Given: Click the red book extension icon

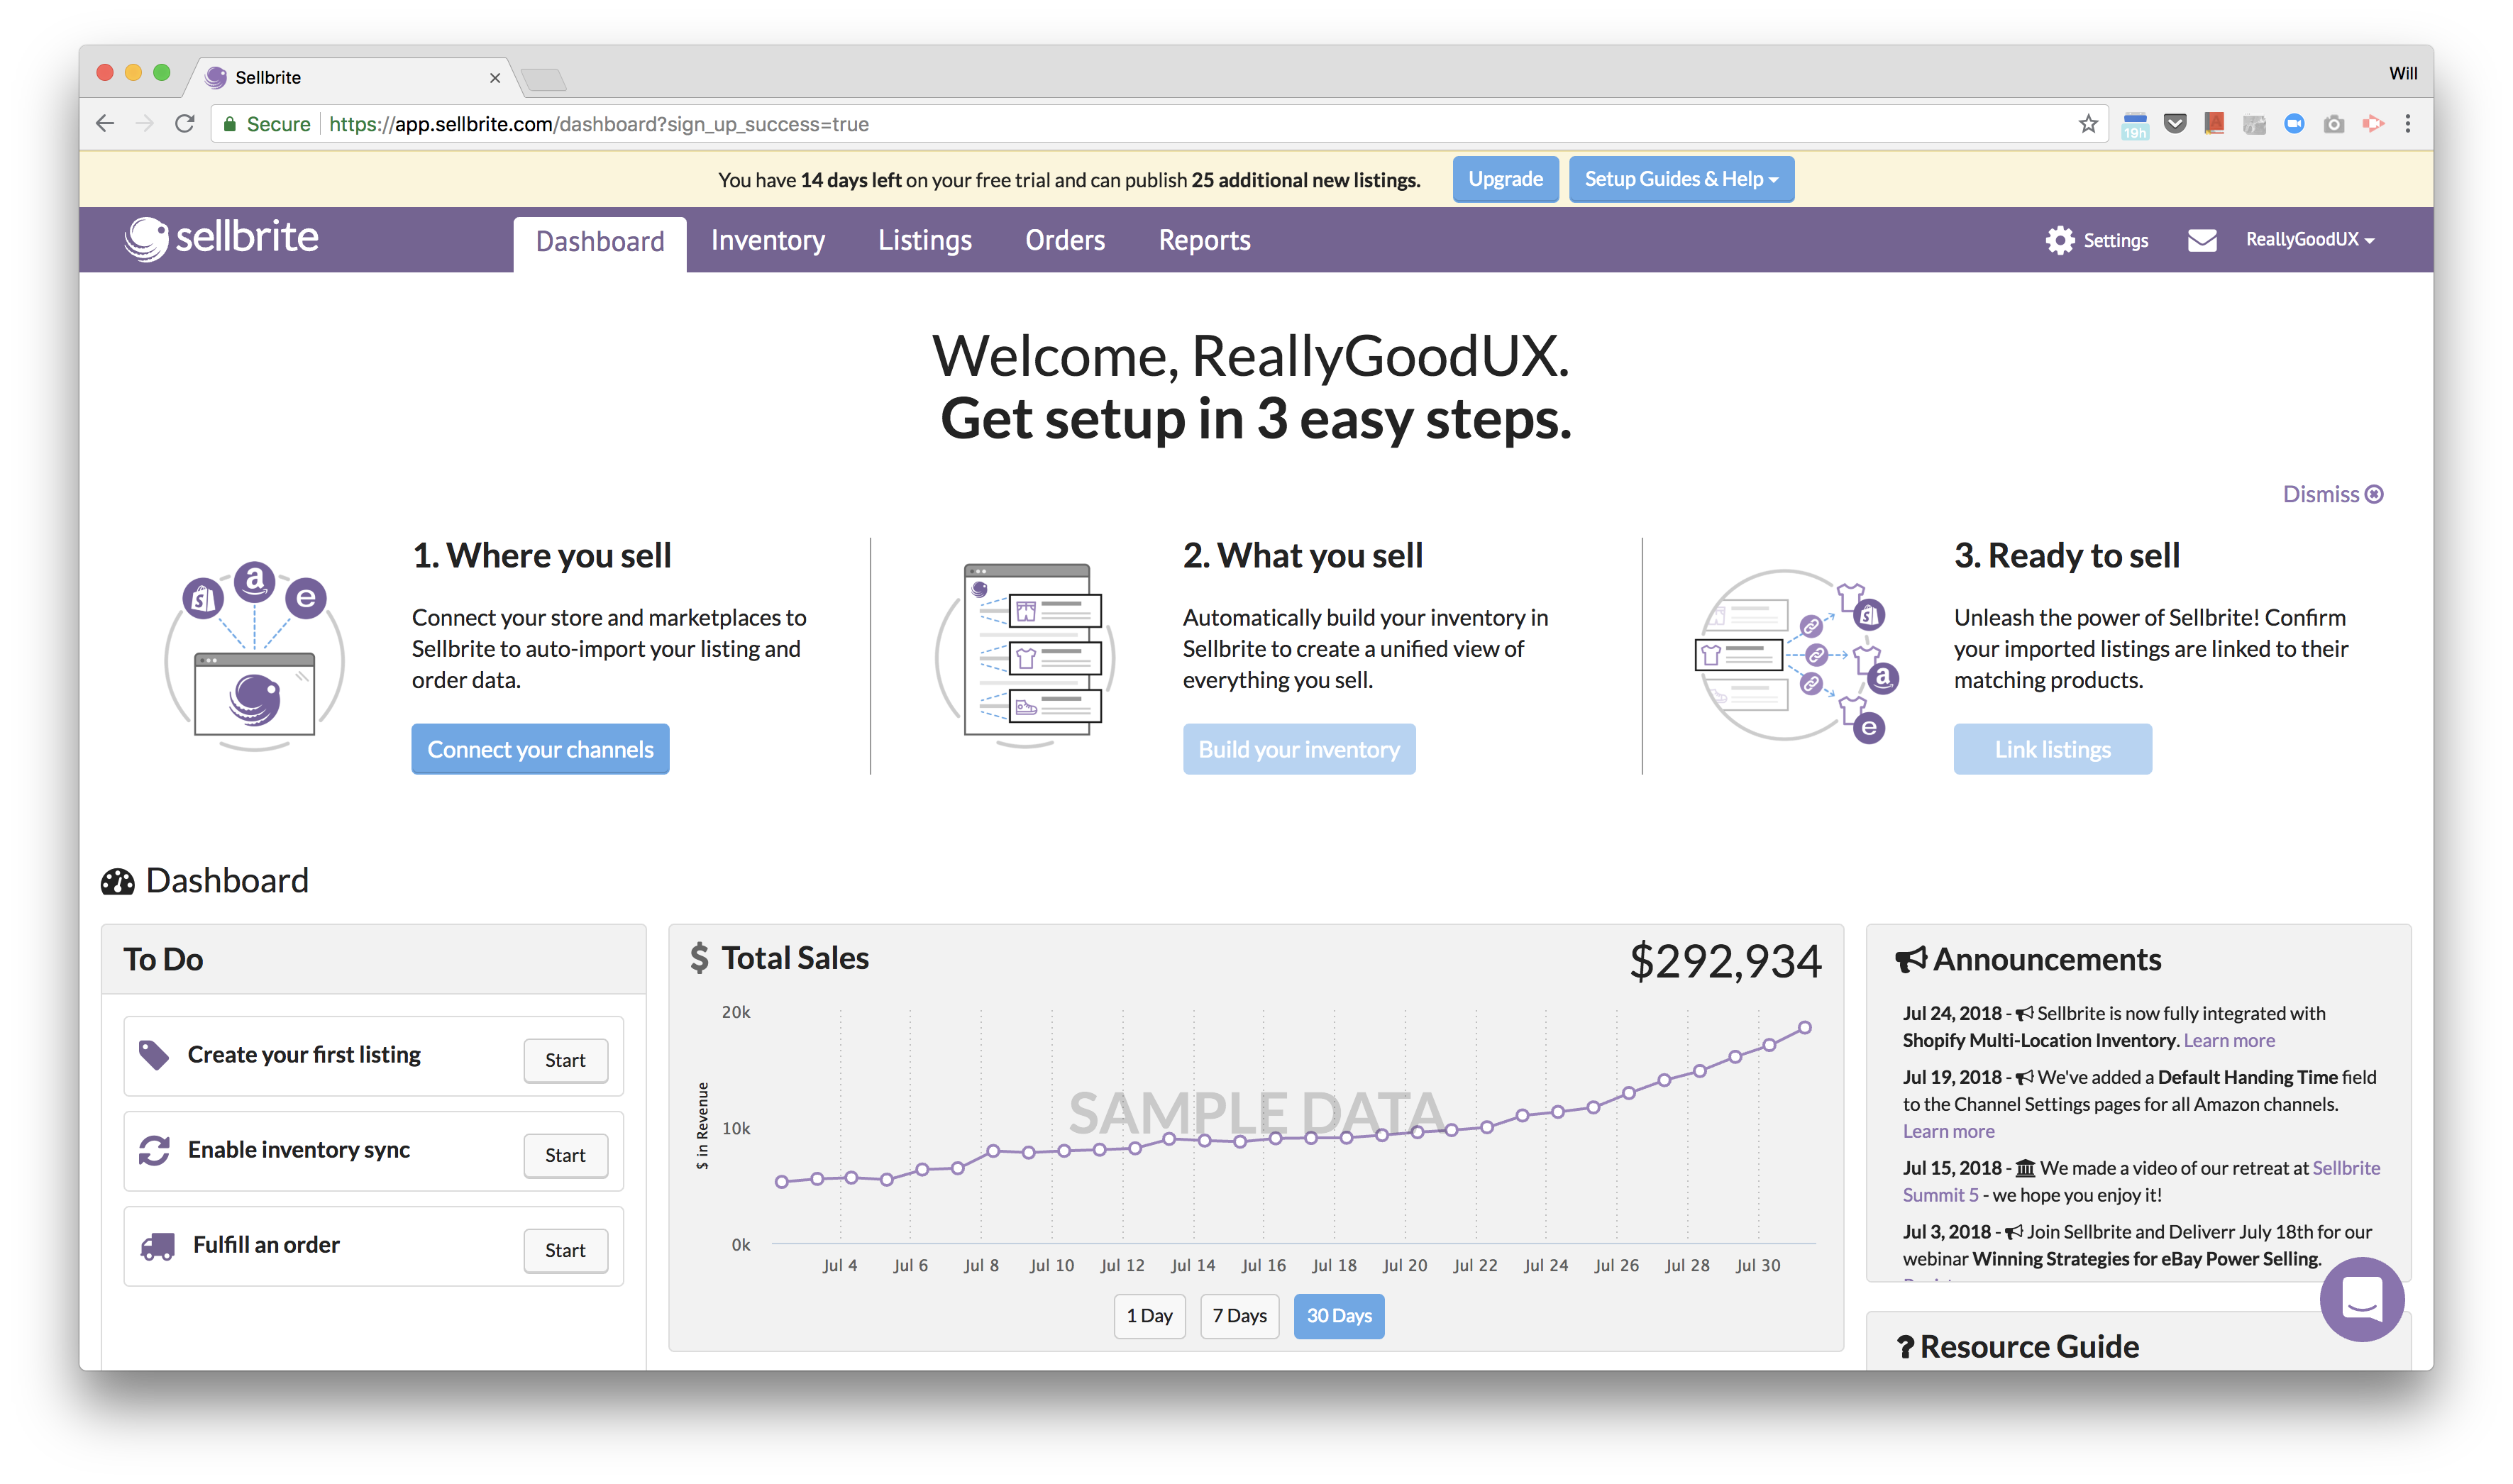Looking at the screenshot, I should click(2214, 124).
